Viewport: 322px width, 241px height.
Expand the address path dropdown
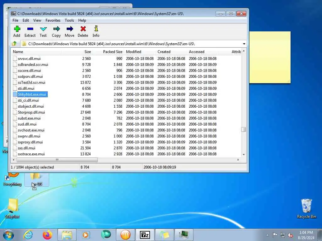244,44
